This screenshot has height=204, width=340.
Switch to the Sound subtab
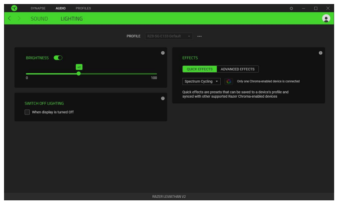(39, 19)
